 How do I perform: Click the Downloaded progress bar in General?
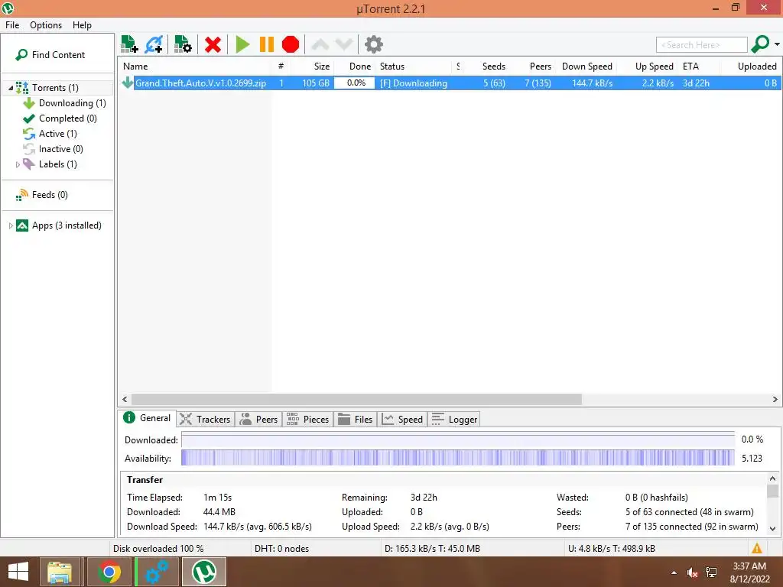tap(457, 439)
